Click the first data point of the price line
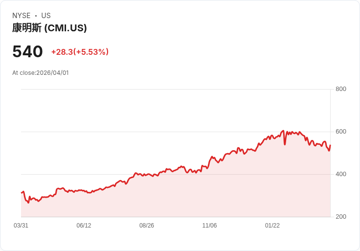The image size is (360, 251). click(x=21, y=193)
